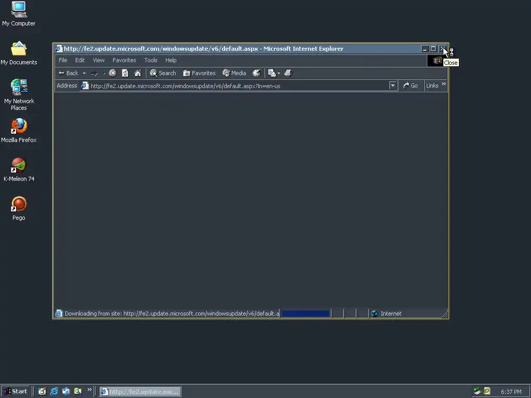Open the Media pane button
The height and width of the screenshot is (398, 531).
coord(234,73)
